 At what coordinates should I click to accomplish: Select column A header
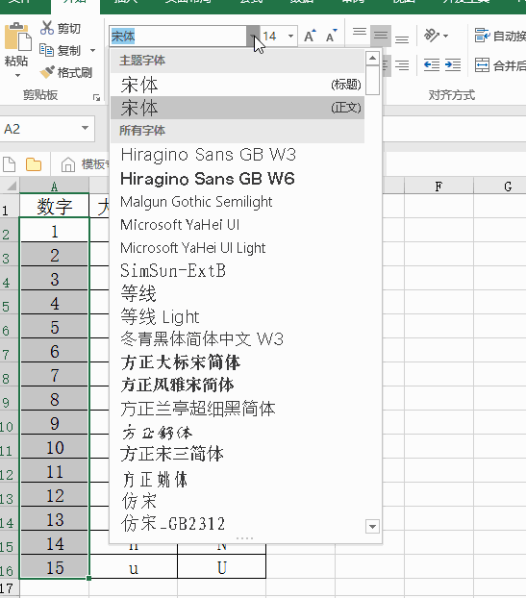(x=55, y=187)
